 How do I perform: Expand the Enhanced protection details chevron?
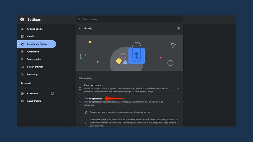click(x=178, y=88)
